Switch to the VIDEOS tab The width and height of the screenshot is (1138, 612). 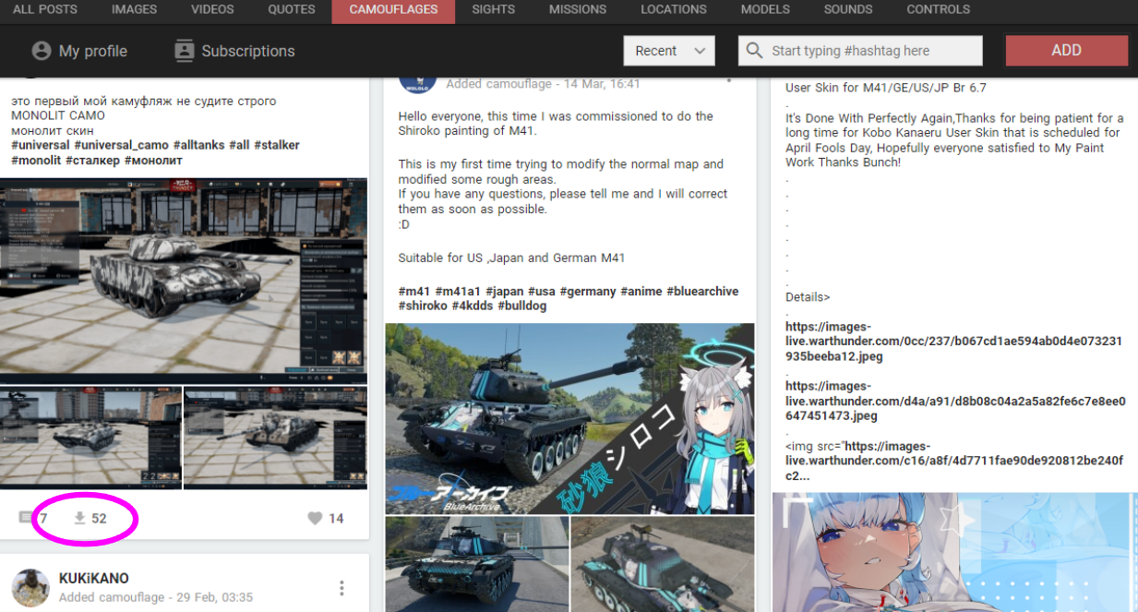coord(212,10)
